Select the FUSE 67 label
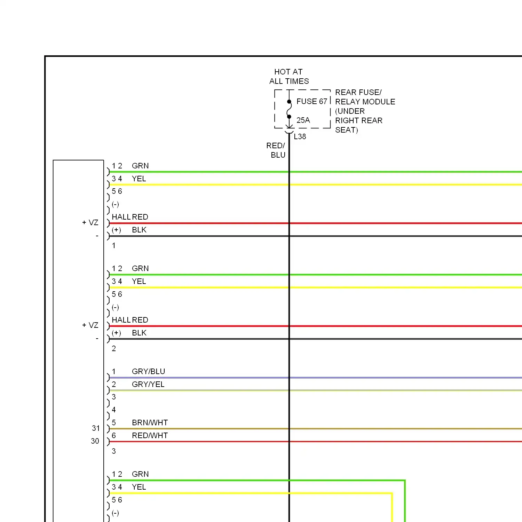522x522 pixels. tap(312, 102)
